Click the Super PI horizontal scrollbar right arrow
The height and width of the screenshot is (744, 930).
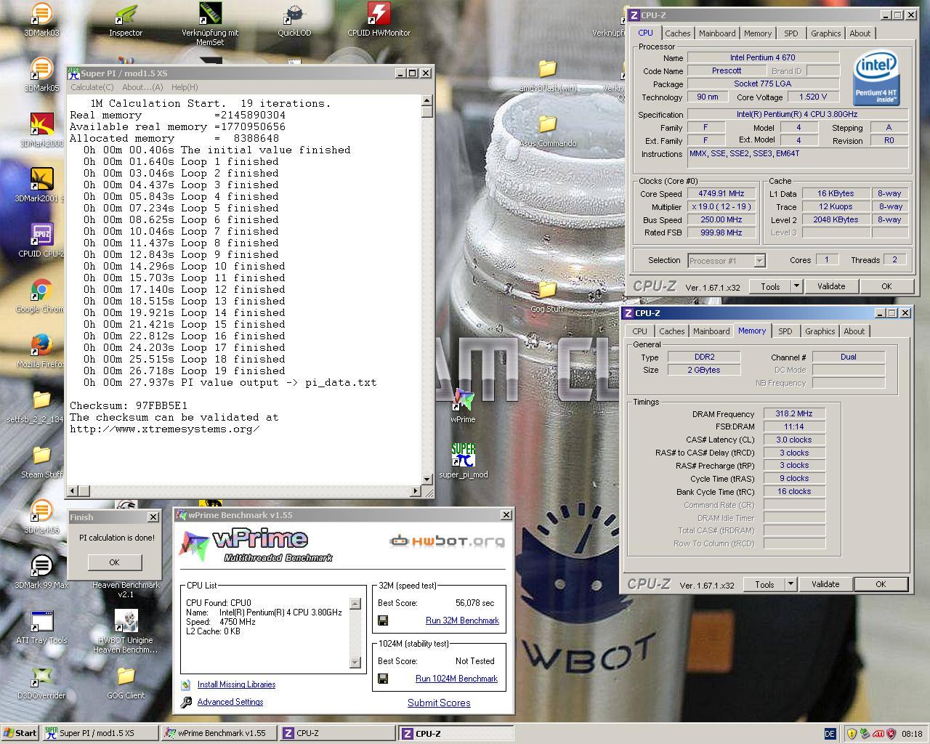[x=415, y=491]
